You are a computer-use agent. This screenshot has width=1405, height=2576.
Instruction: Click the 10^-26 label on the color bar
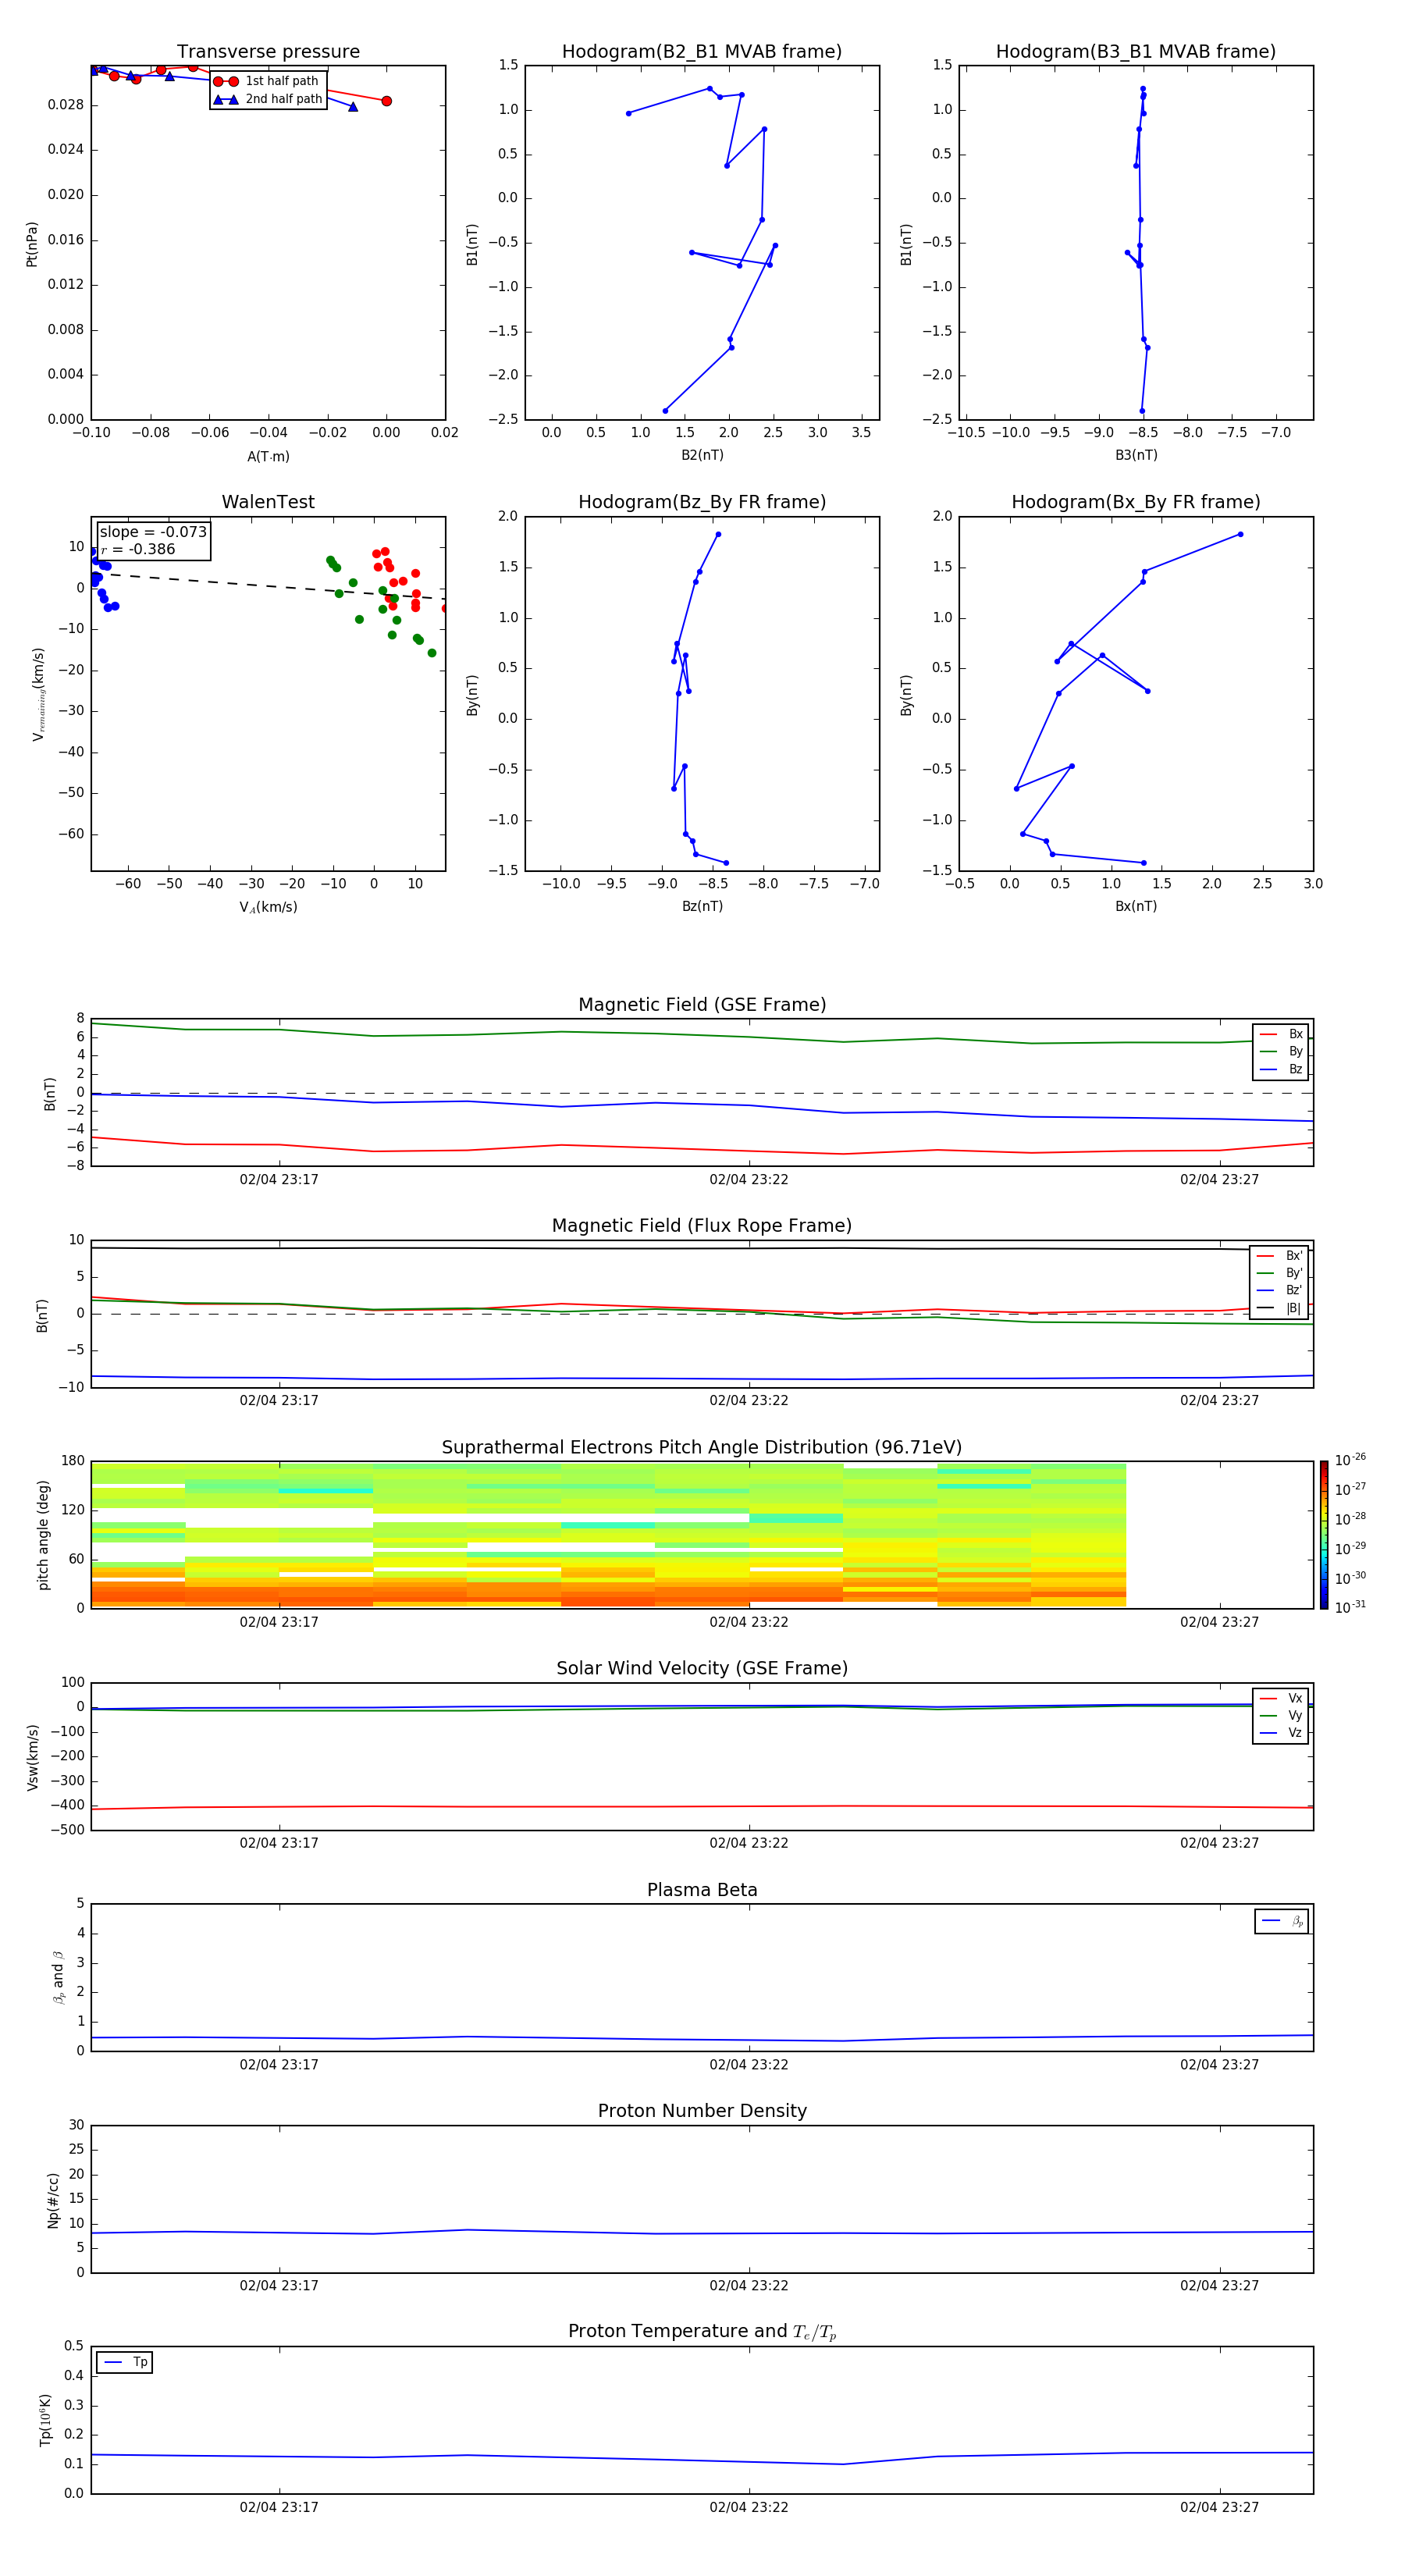click(1350, 1460)
